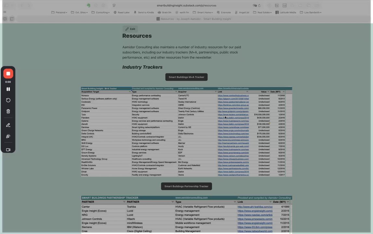This screenshot has height=234, width=373.
Task: Expand the Personal bookmarks folder
Action: 59,12
